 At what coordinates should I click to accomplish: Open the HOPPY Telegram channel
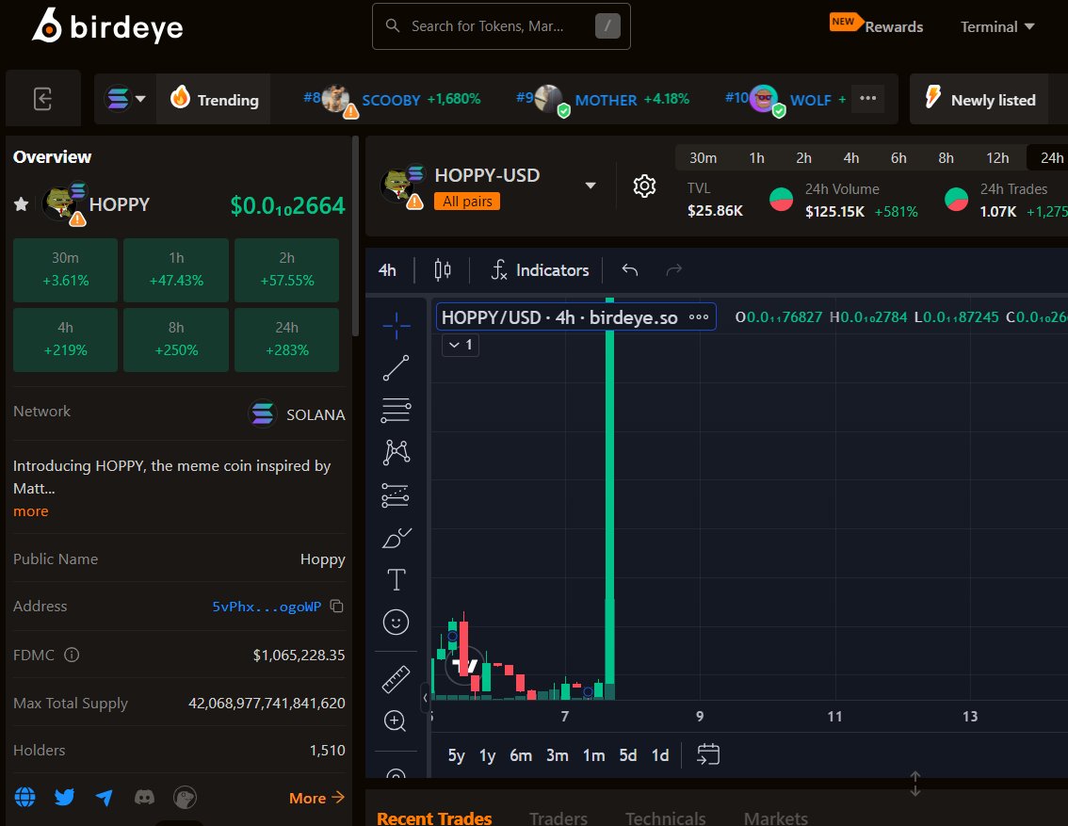coord(105,797)
